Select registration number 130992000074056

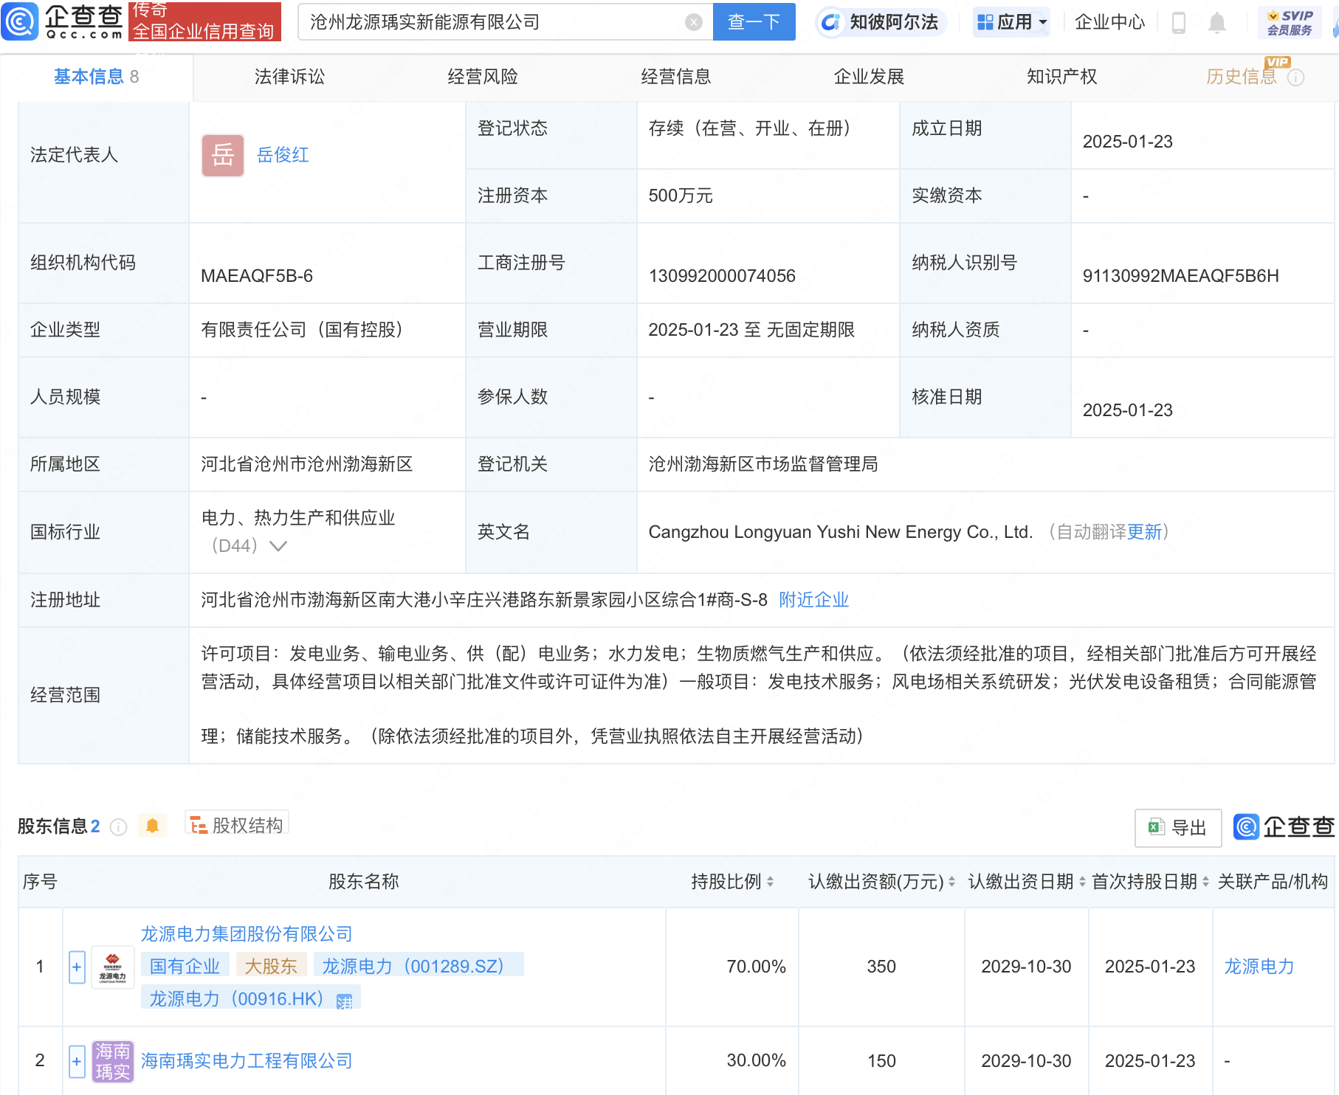click(722, 276)
